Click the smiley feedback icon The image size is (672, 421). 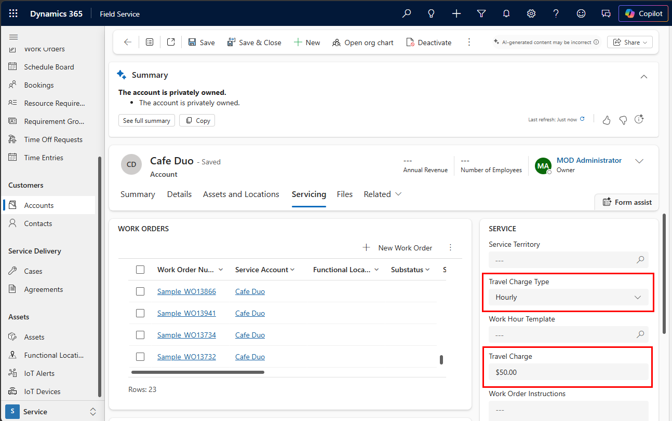(x=581, y=13)
